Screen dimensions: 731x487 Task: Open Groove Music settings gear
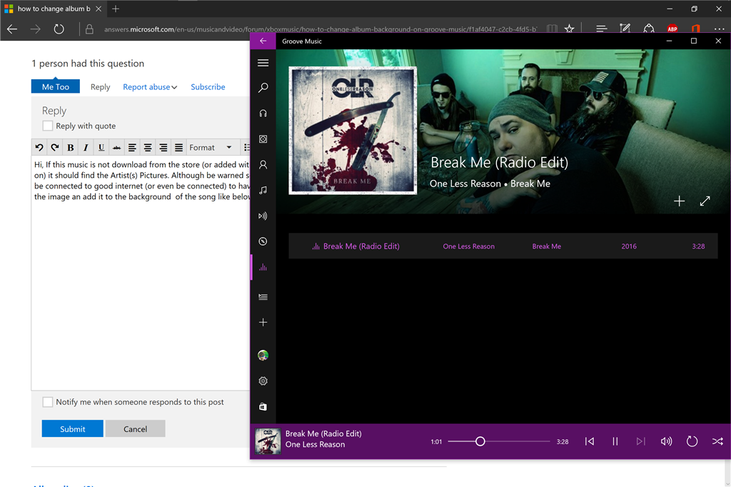(263, 381)
